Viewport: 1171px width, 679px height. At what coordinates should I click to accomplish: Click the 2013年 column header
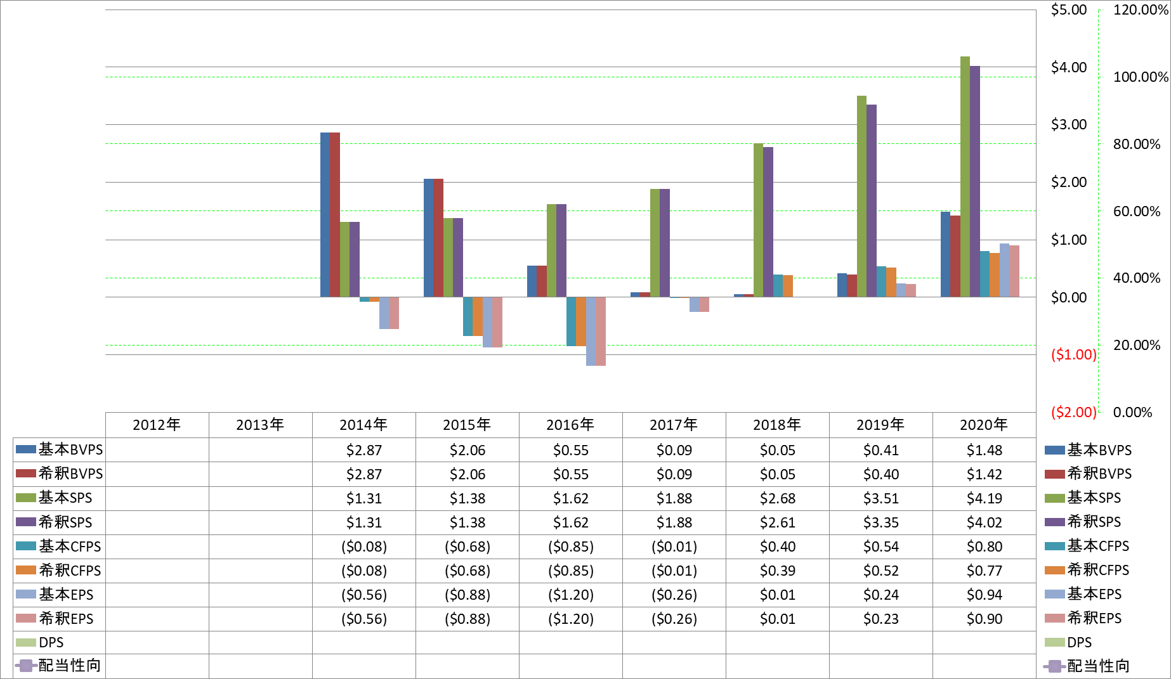(x=260, y=425)
